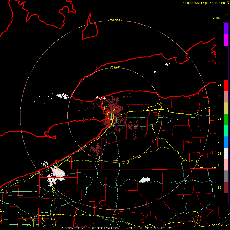Click the 'IC' legend label
The width and height of the screenshot is (230, 230).
(x=219, y=165)
